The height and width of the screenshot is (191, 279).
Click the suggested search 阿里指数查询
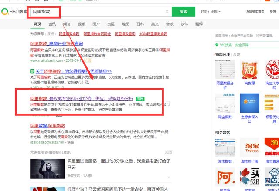(125, 34)
